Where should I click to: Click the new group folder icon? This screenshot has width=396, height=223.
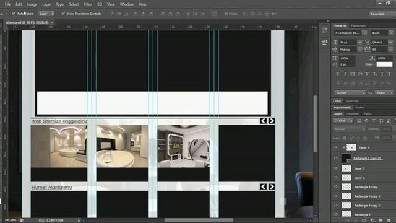pyautogui.click(x=381, y=221)
